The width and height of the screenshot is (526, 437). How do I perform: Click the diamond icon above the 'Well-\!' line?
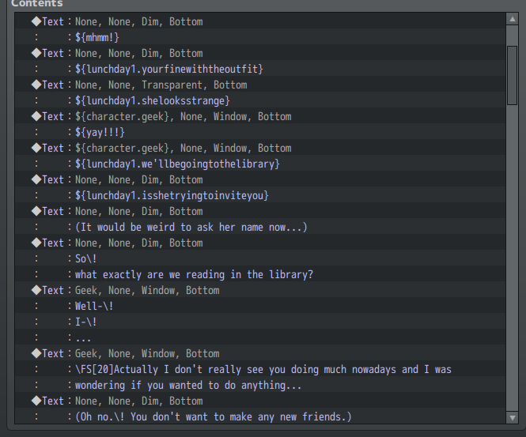(x=36, y=290)
